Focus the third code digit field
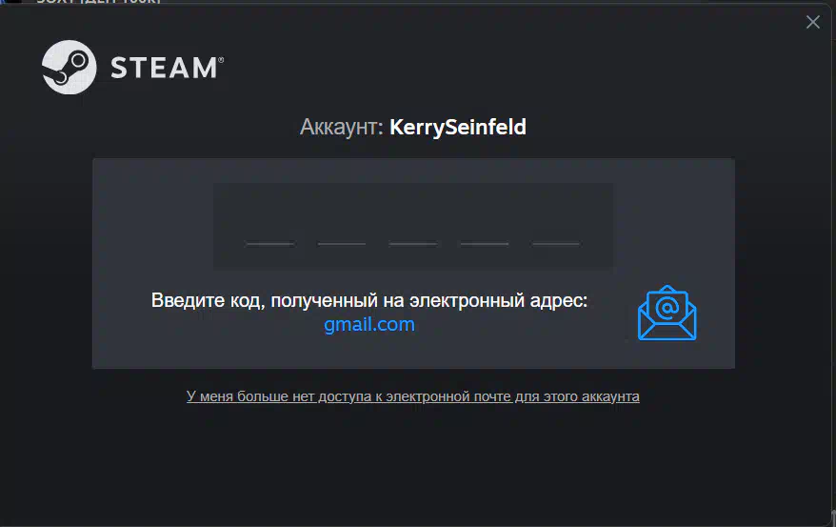This screenshot has width=836, height=527. 413,227
